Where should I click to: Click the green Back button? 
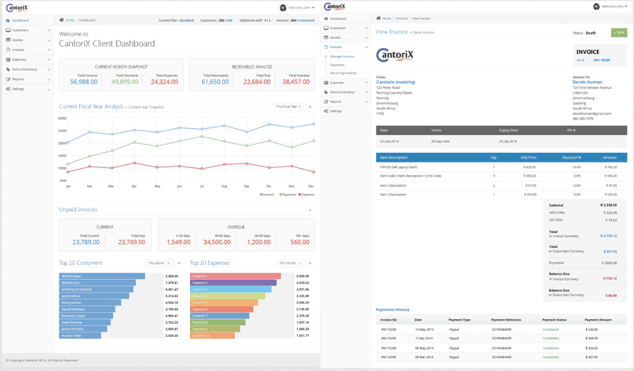(x=619, y=33)
